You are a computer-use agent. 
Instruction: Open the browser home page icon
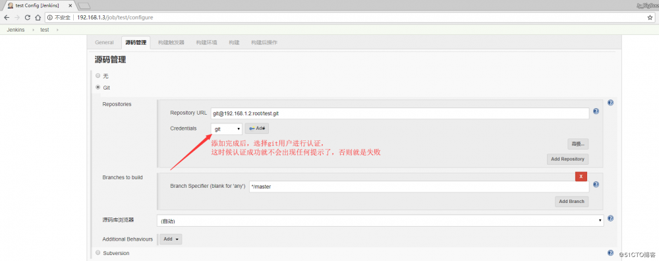pos(38,18)
